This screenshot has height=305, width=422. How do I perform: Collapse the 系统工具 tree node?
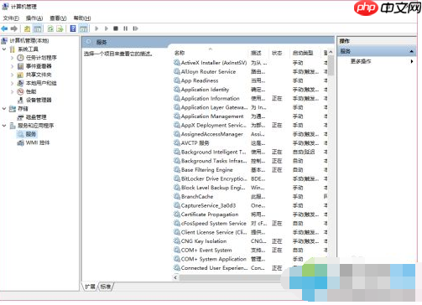4,49
